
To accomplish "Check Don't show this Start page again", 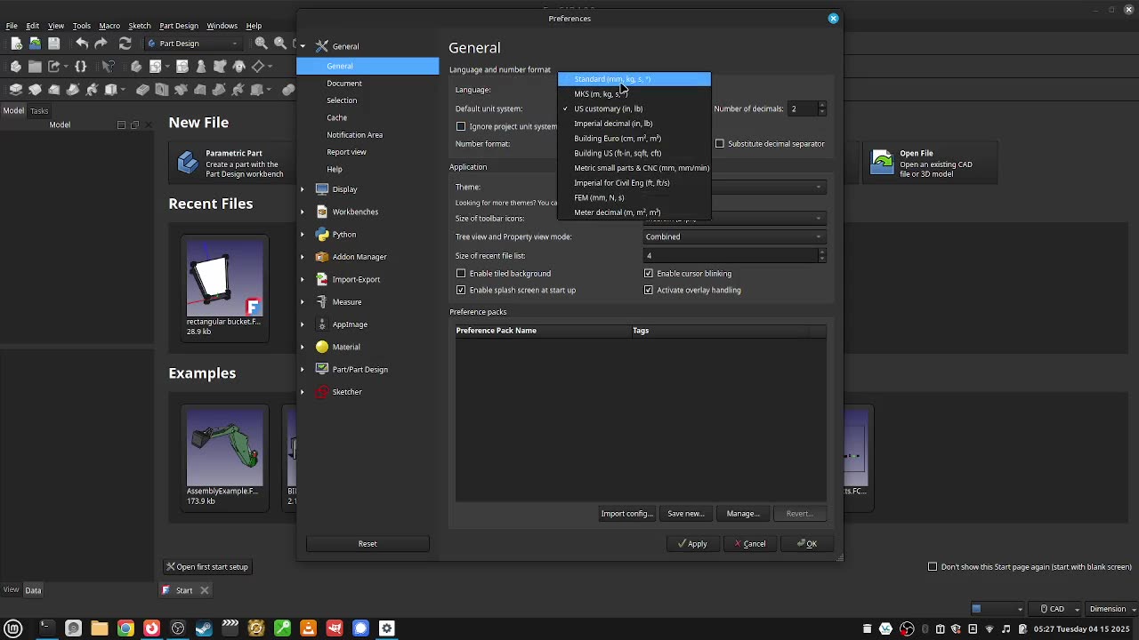I will [933, 566].
